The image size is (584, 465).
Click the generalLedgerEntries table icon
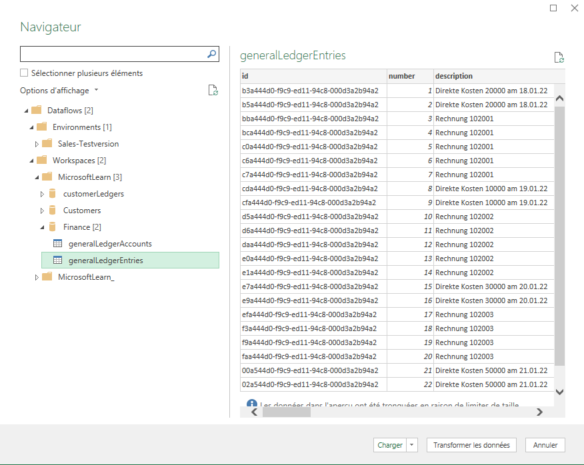coord(58,260)
